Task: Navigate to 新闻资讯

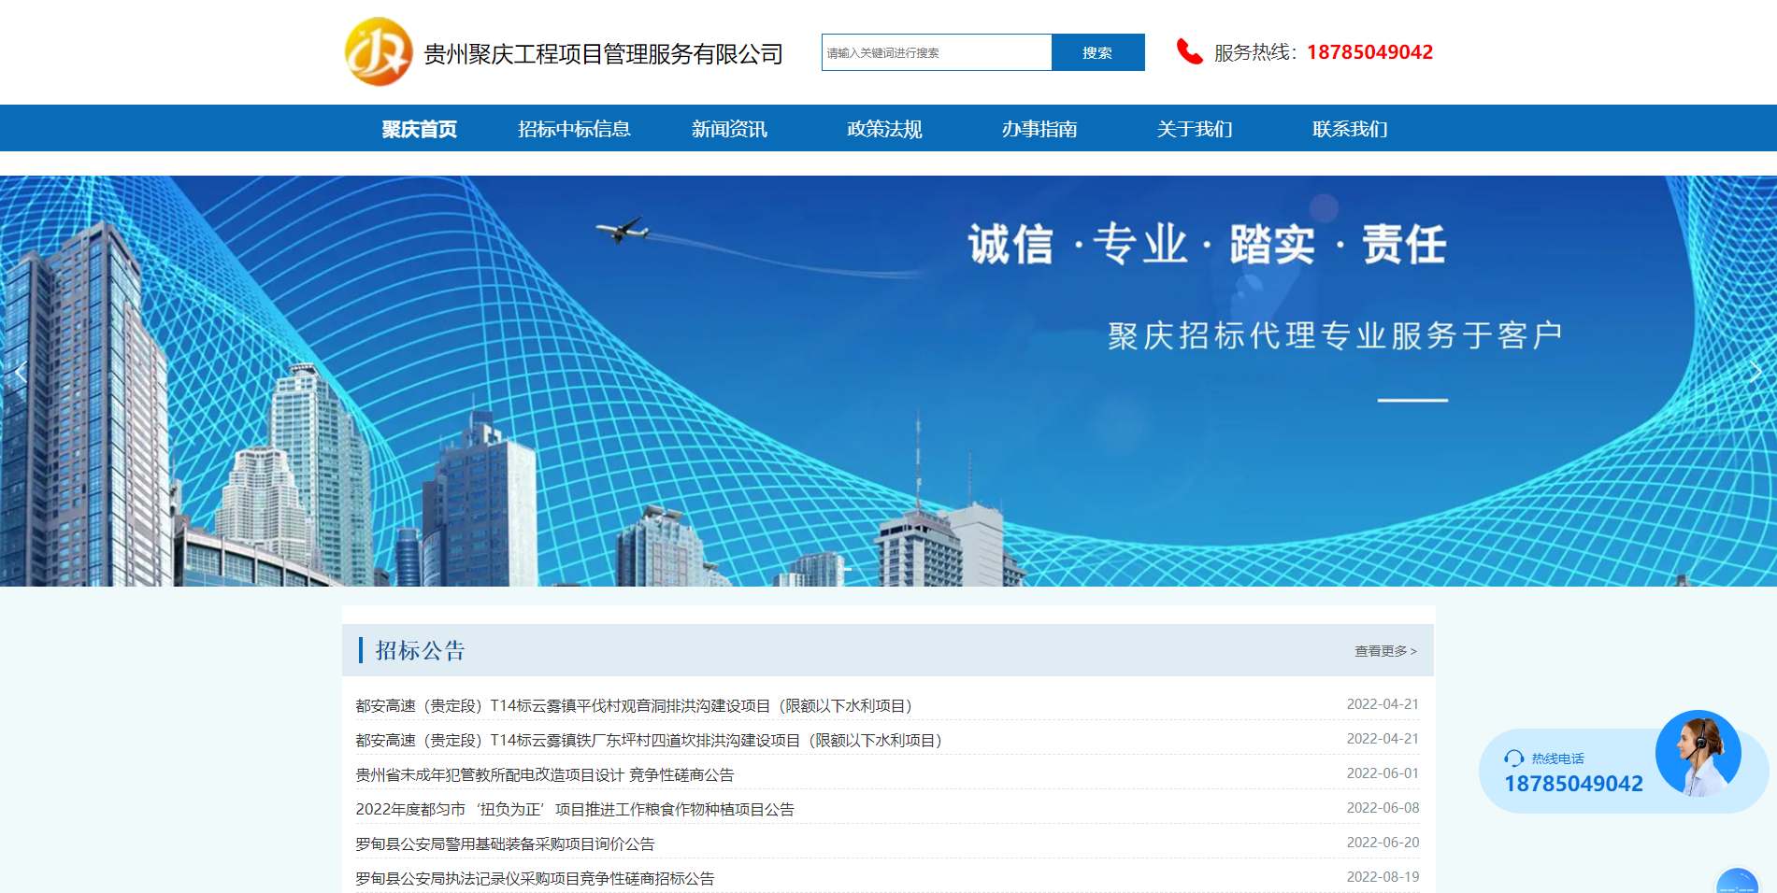Action: [x=729, y=129]
